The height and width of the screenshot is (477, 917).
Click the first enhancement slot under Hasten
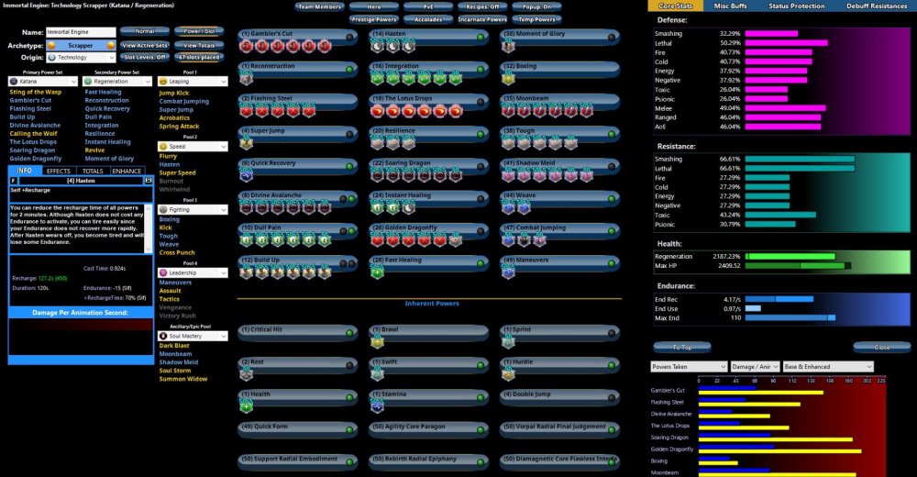(379, 48)
